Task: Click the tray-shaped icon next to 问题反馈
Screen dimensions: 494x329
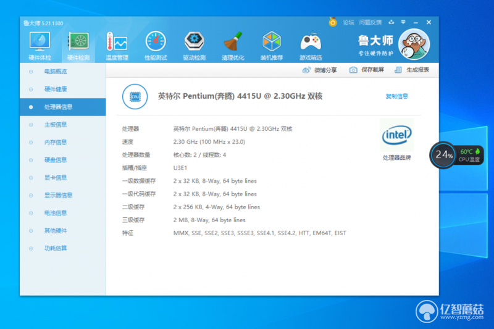Action: (391, 22)
